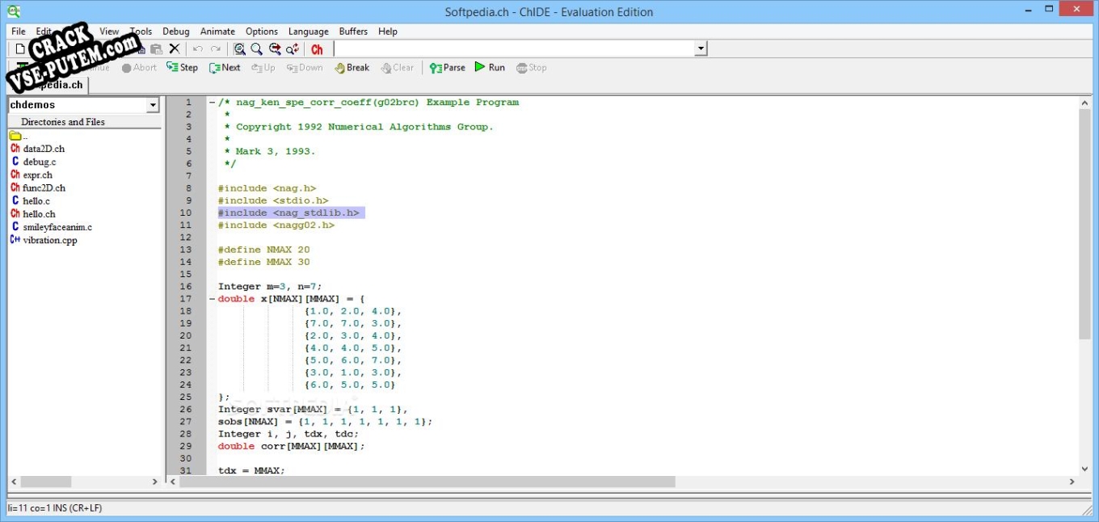
Task: Click the red Ch command shell icon
Action: (x=317, y=49)
